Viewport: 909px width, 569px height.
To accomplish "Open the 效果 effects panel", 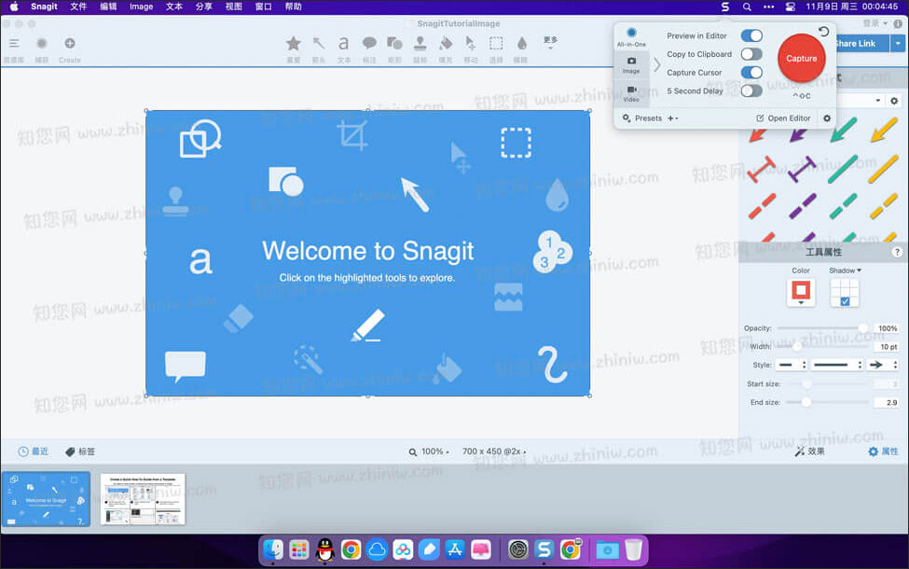I will (809, 451).
